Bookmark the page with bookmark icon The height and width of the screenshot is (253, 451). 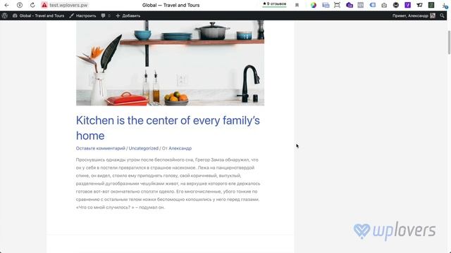297,5
